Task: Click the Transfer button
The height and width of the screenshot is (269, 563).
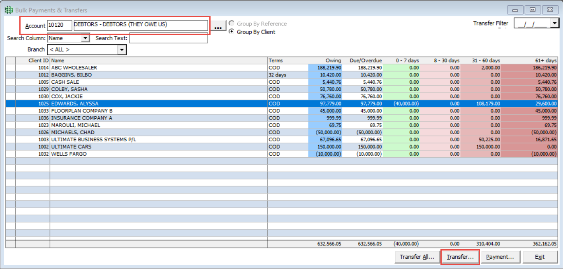Action: (x=460, y=257)
